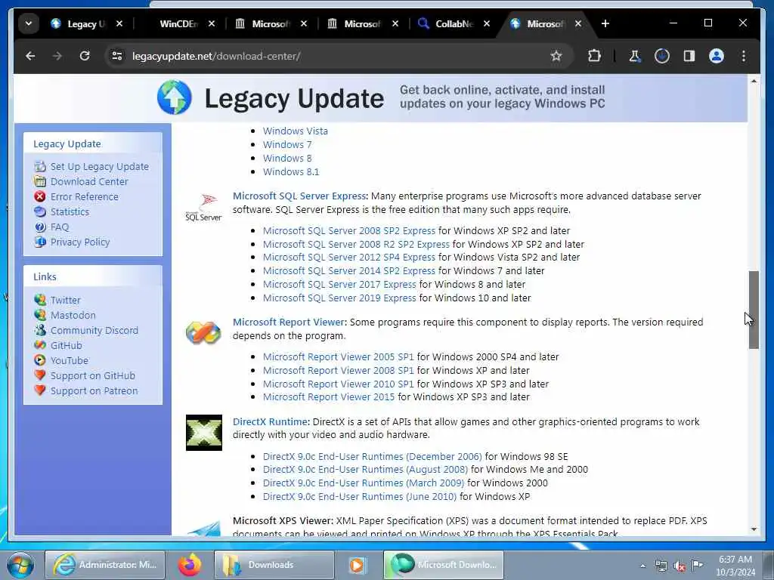Open the Downloads folder taskbar button
The height and width of the screenshot is (580, 774).
pyautogui.click(x=274, y=565)
